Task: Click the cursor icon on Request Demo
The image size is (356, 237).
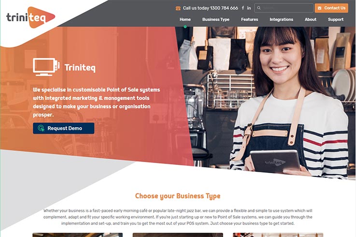Action: point(41,128)
